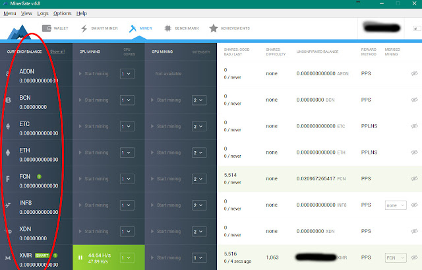422x270 pixels.
Task: Open the Achievements tab
Action: pyautogui.click(x=229, y=28)
